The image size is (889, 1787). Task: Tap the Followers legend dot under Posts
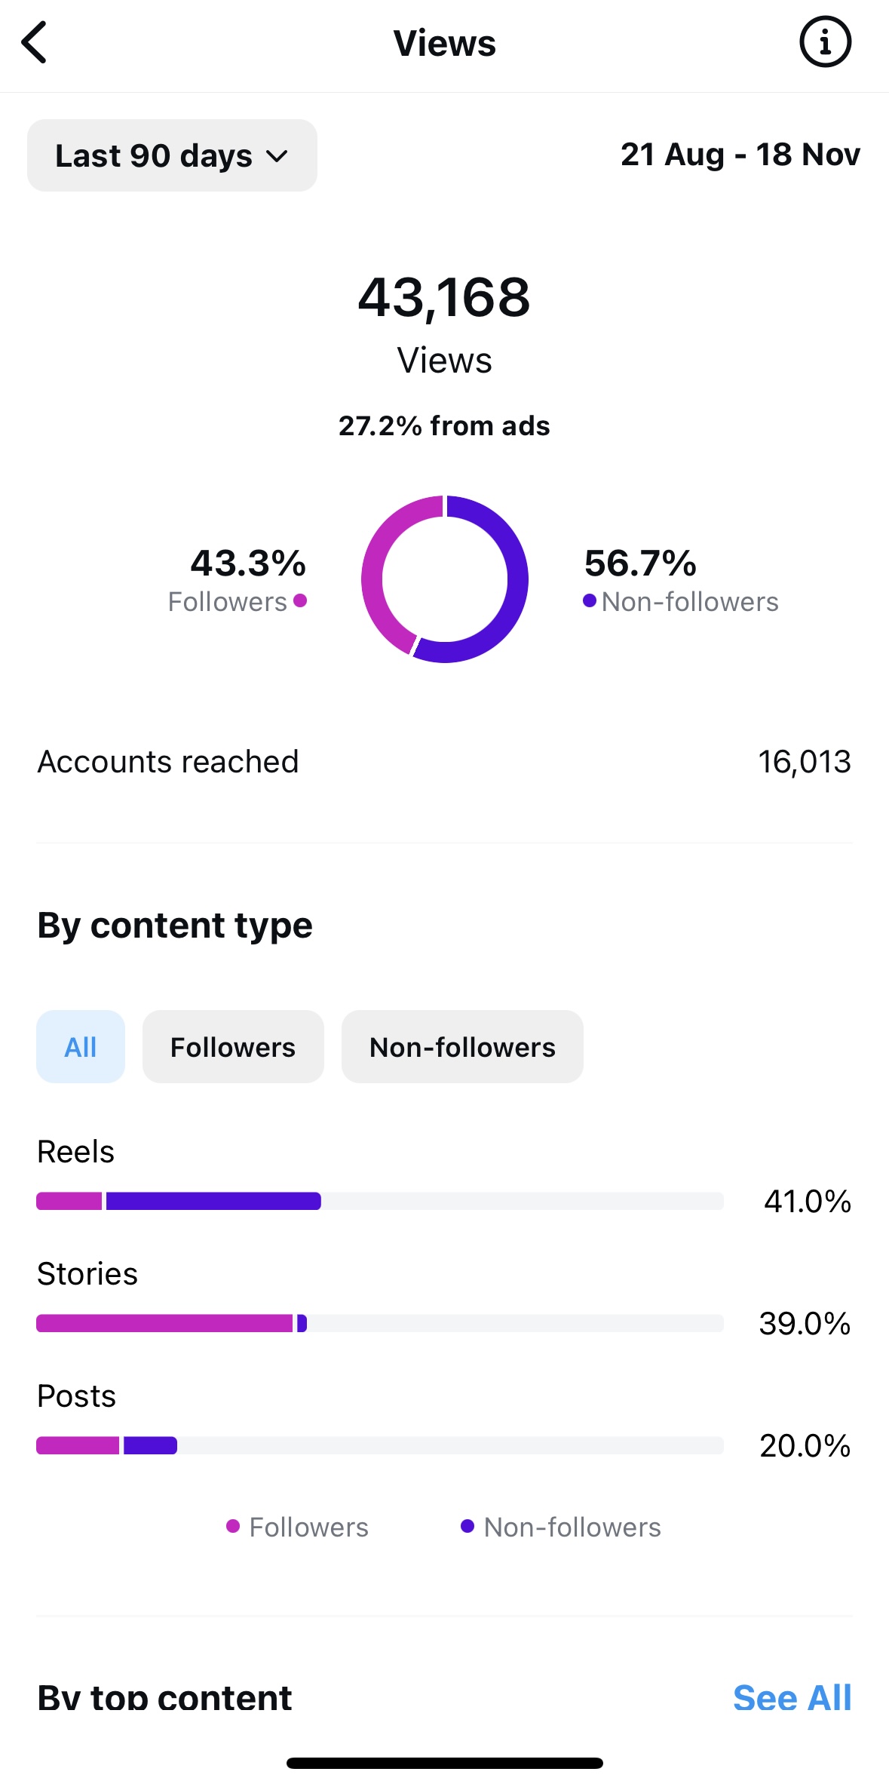point(233,1526)
